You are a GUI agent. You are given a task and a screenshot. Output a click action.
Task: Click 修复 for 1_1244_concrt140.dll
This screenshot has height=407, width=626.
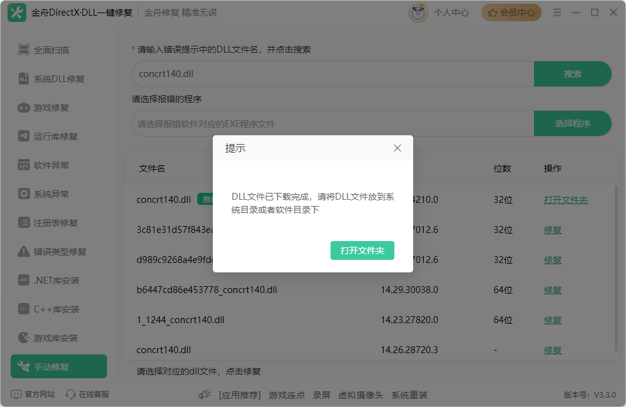click(553, 320)
